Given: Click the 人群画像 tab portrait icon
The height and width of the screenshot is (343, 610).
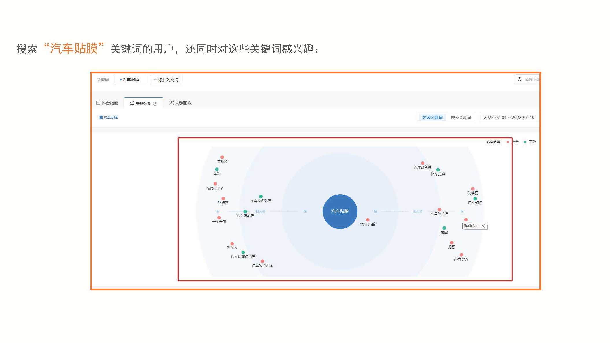Looking at the screenshot, I should click(171, 103).
